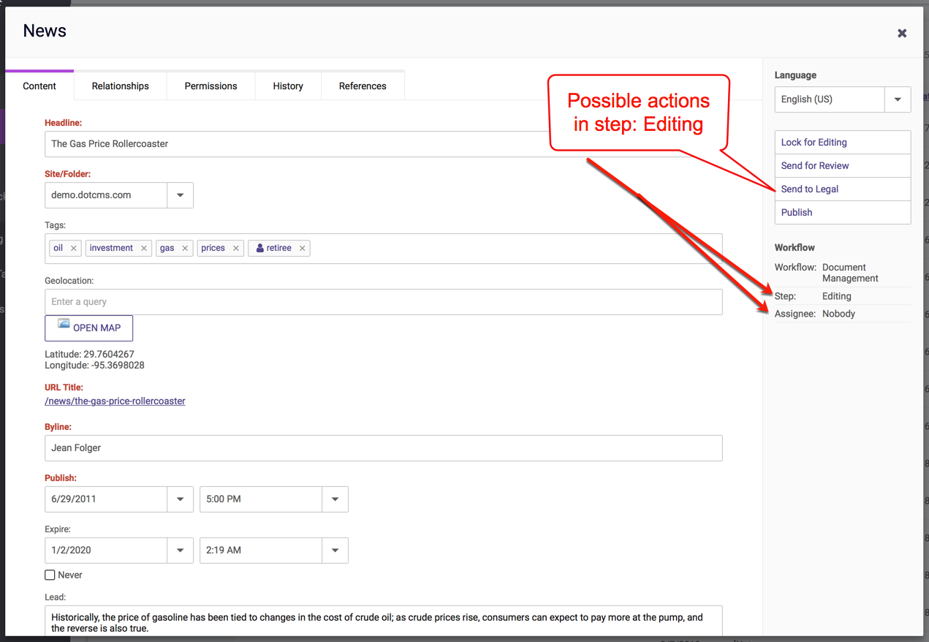The image size is (929, 642).
Task: Close the News dialog with the X
Action: pos(902,33)
